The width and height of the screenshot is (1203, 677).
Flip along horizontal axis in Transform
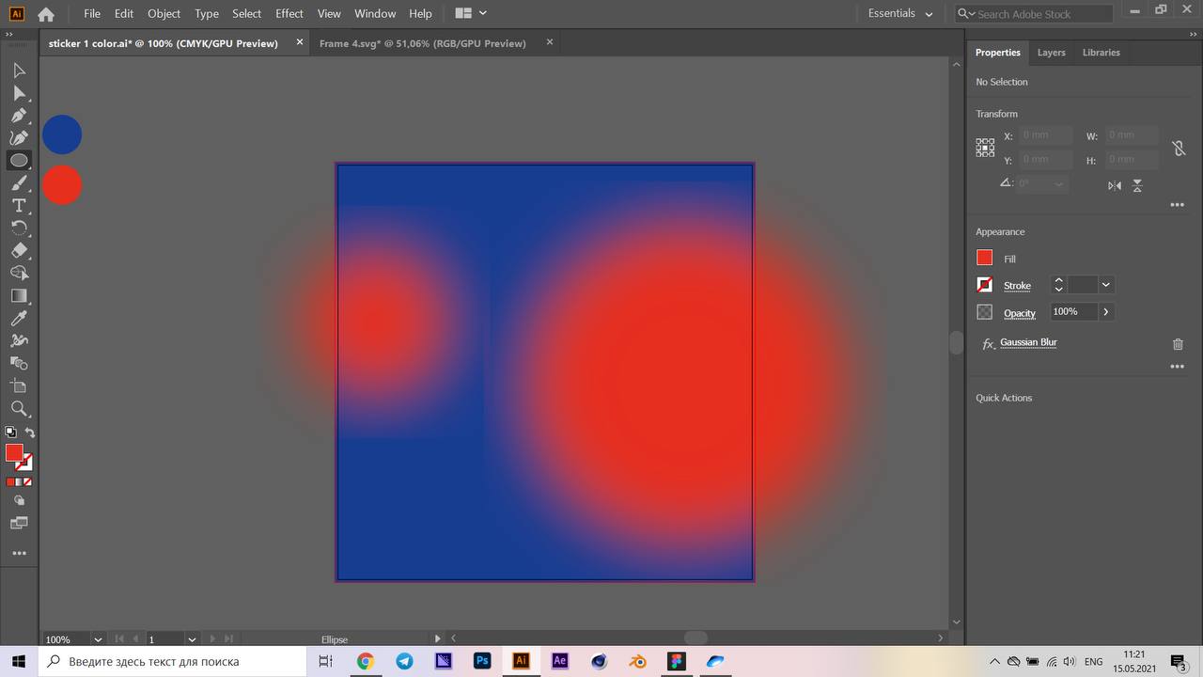pyautogui.click(x=1115, y=185)
